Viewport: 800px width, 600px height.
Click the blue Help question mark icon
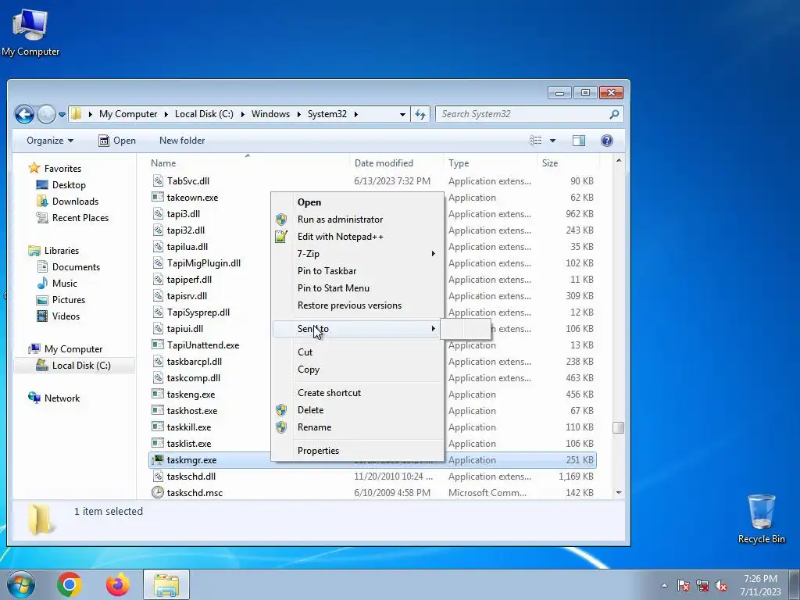pos(606,141)
